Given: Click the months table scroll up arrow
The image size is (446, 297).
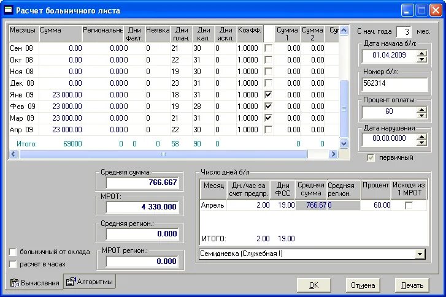Looking at the screenshot, I should point(344,31).
